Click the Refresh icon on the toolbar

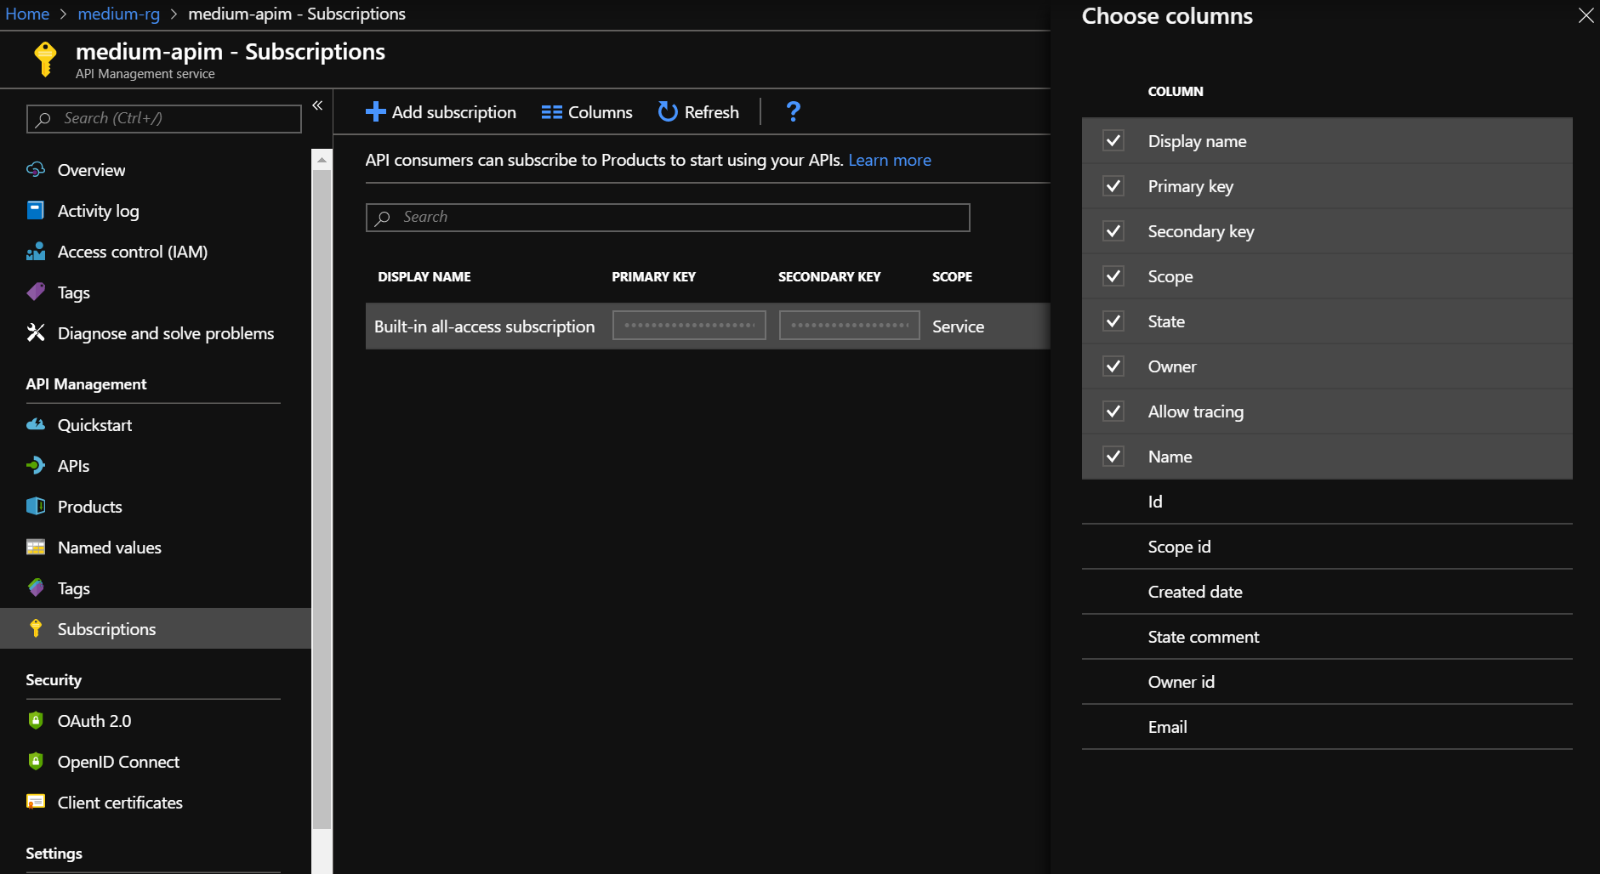(x=666, y=111)
